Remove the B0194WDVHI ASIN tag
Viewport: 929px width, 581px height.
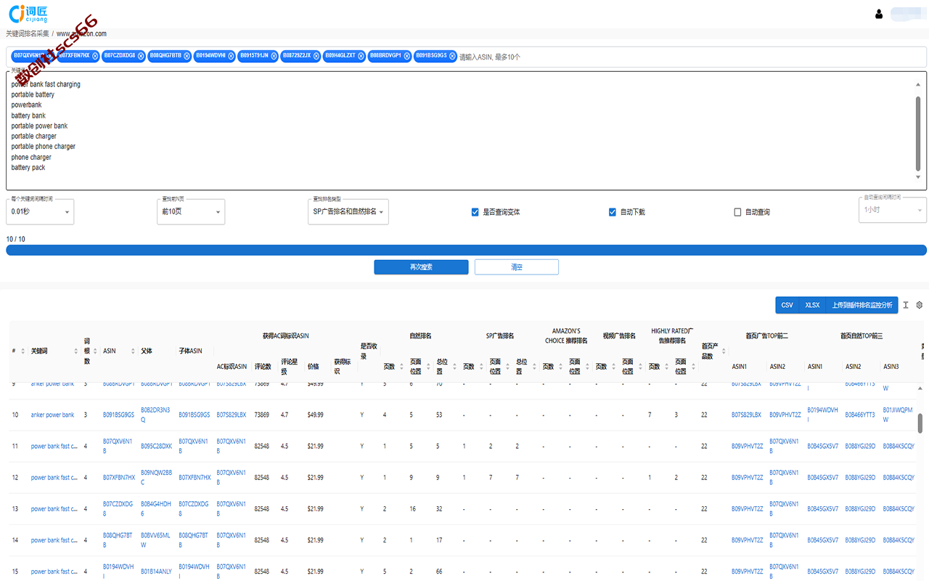click(x=231, y=56)
